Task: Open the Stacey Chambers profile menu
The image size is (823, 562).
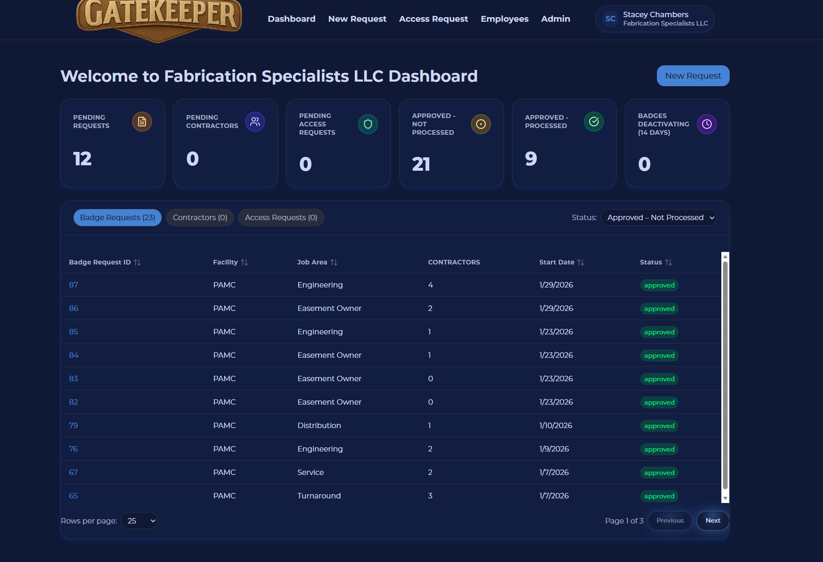Action: coord(655,19)
